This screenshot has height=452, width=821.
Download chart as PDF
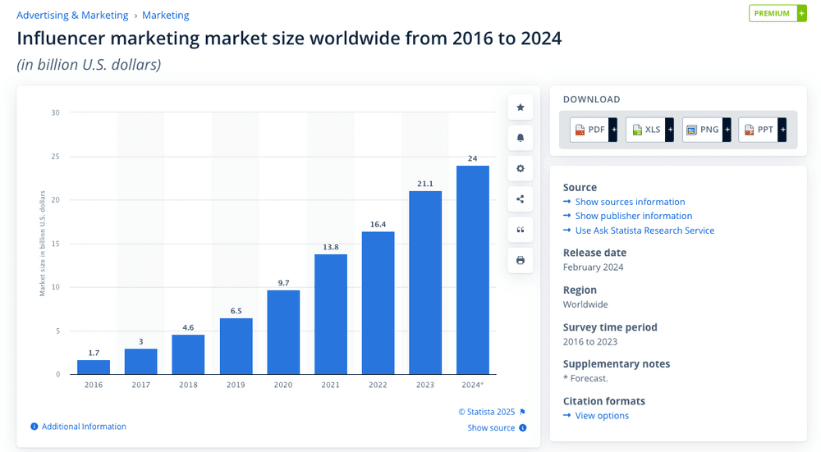594,130
